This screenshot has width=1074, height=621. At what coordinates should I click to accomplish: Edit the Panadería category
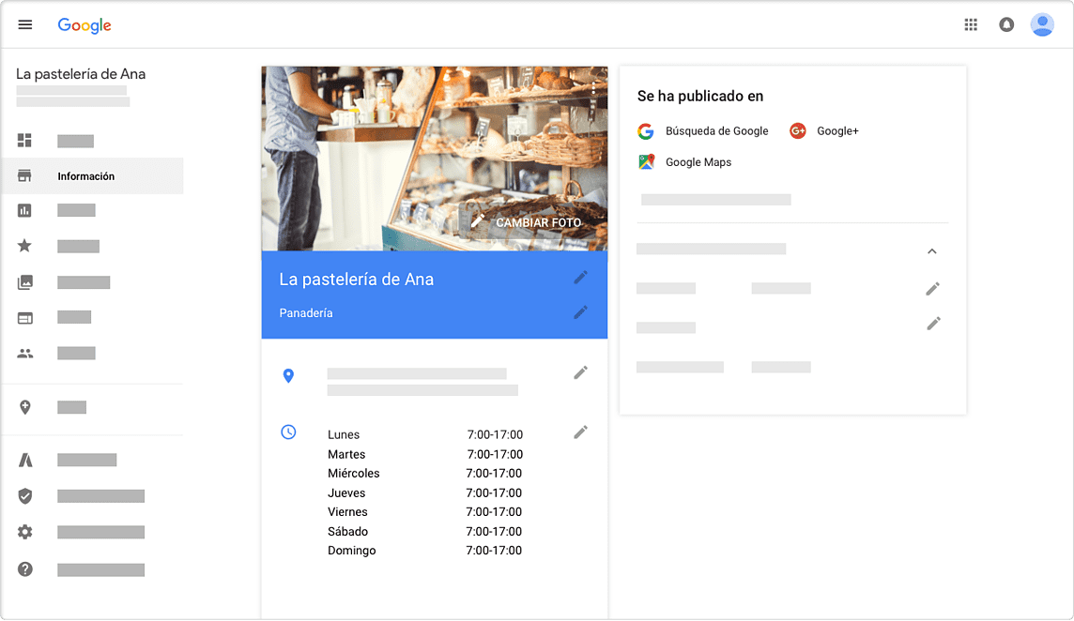pos(581,312)
